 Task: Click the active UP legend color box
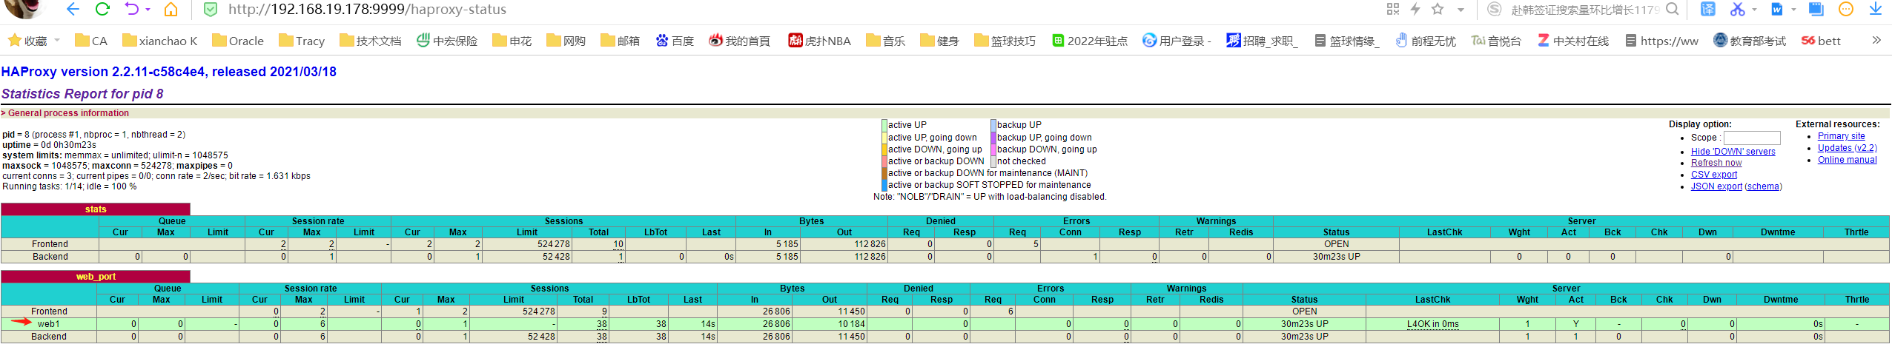[x=884, y=125]
